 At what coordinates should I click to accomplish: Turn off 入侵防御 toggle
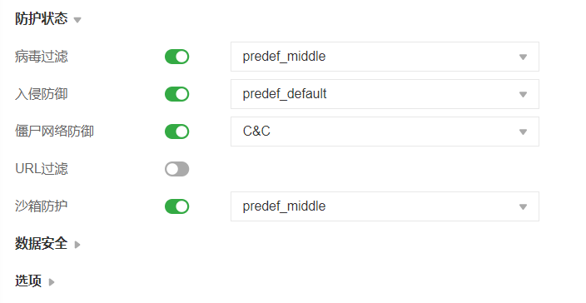(176, 94)
